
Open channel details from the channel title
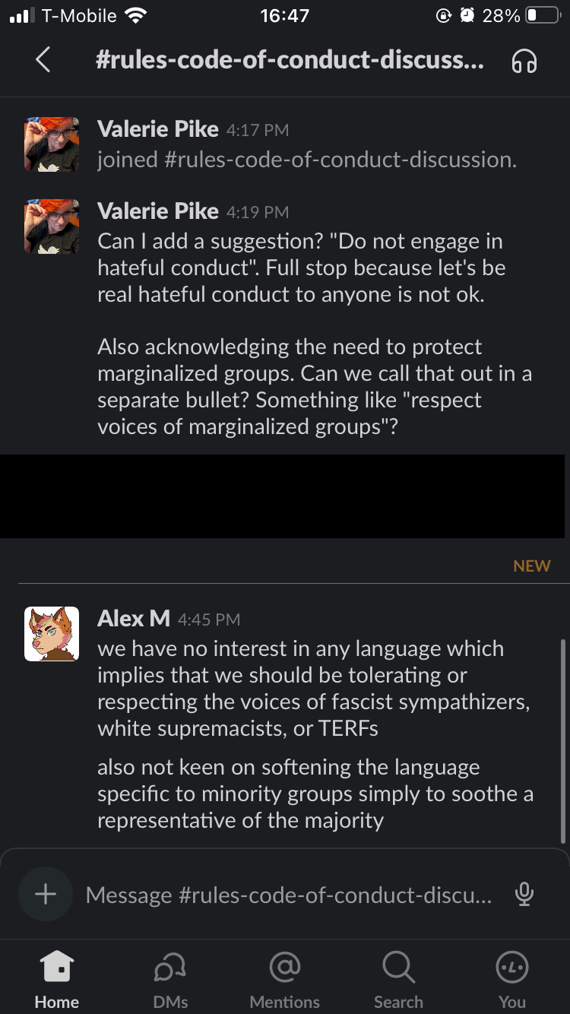(x=290, y=60)
